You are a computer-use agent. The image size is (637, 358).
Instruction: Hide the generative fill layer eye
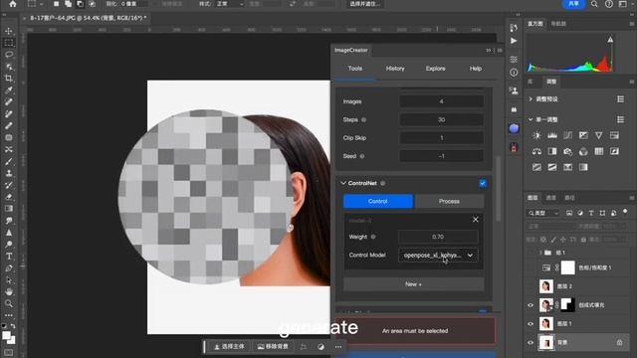pos(531,305)
